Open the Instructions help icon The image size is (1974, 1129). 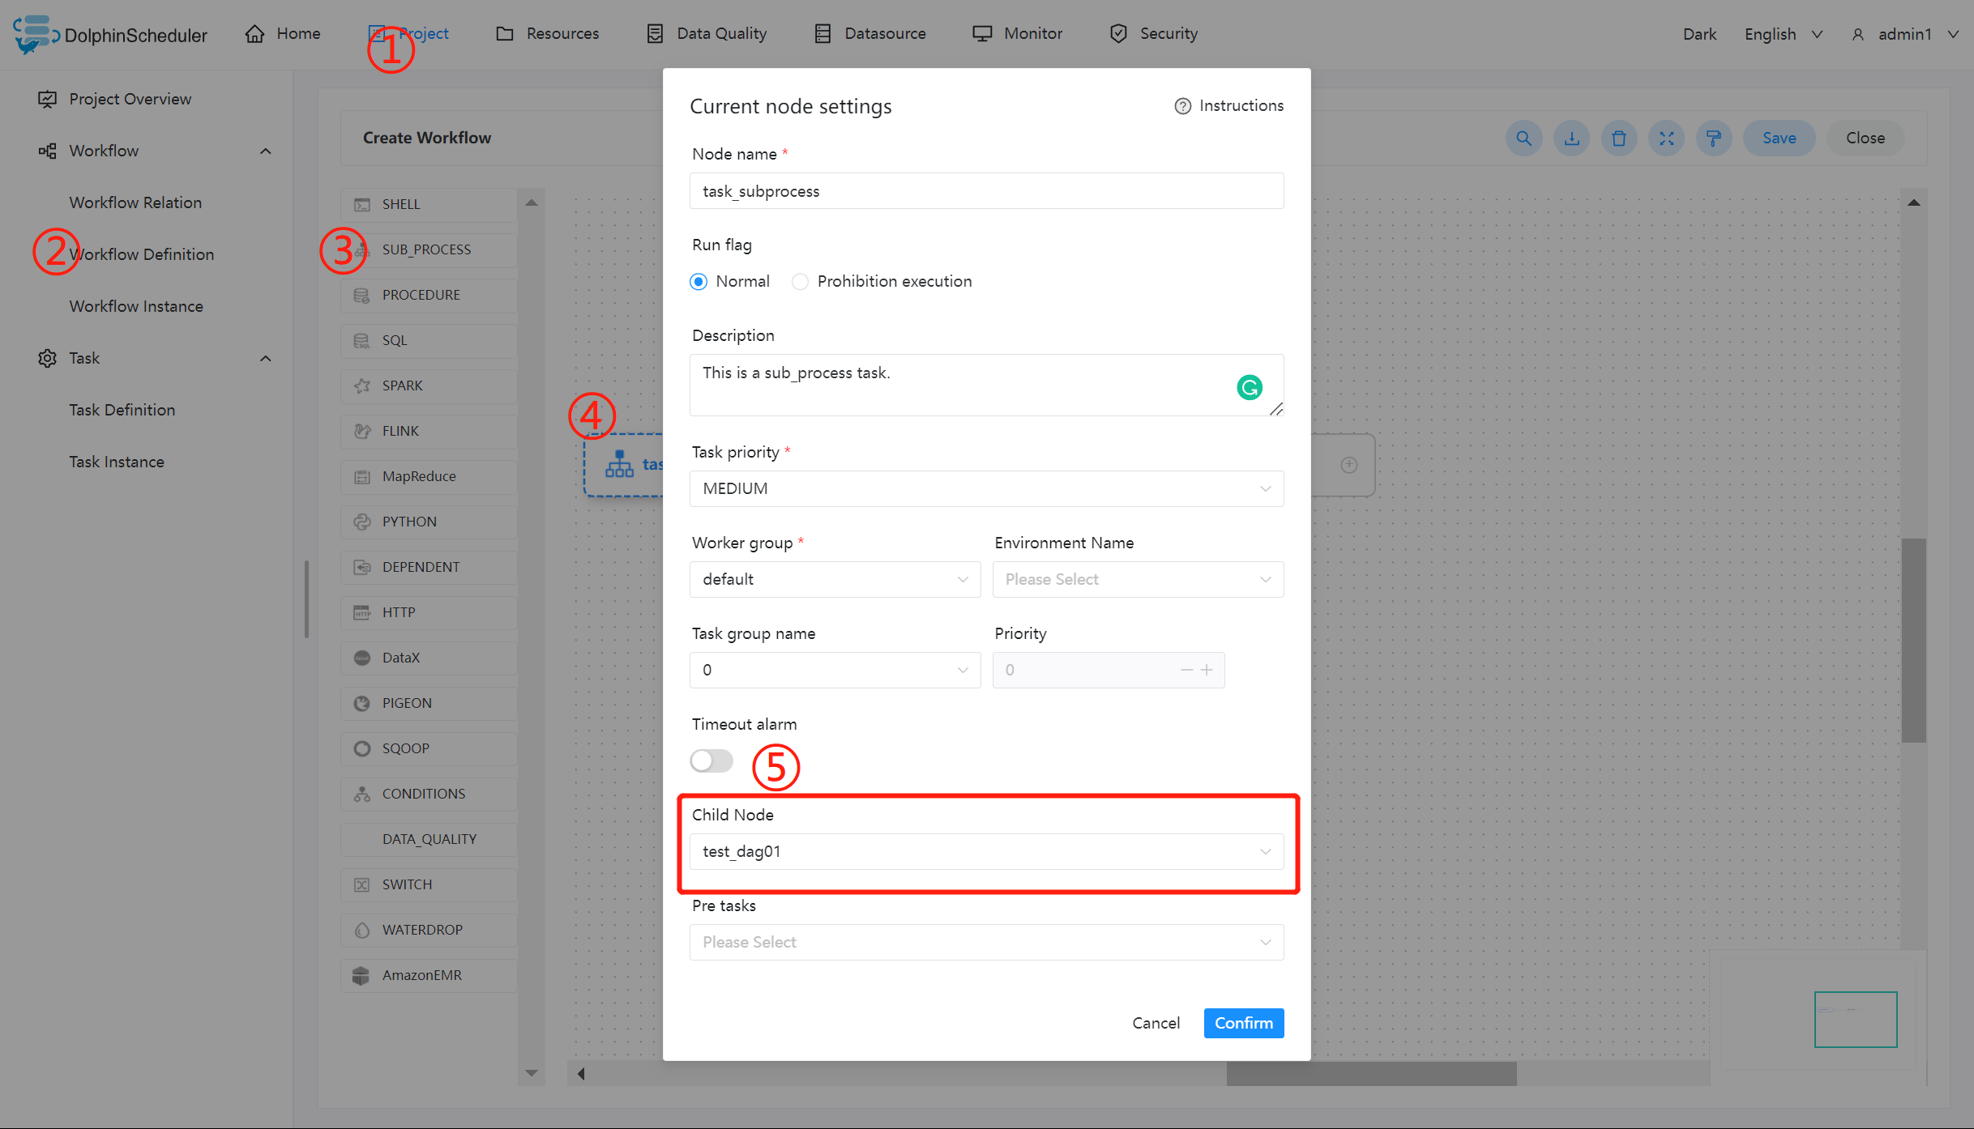pyautogui.click(x=1182, y=106)
